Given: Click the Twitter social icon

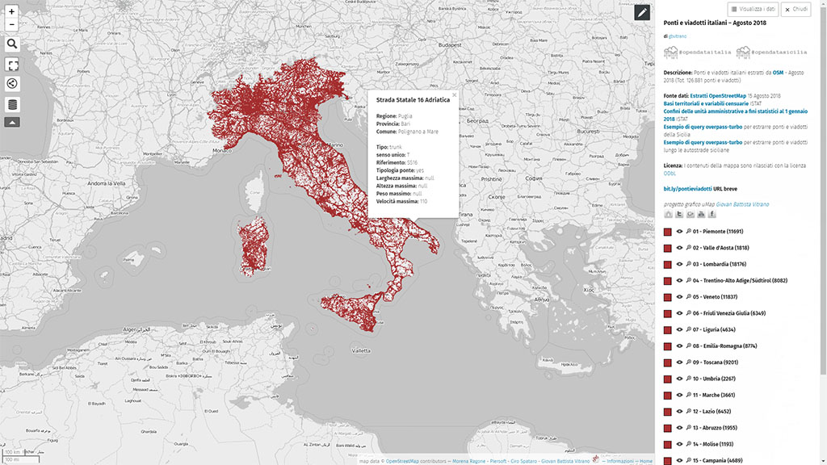Looking at the screenshot, I should pos(679,214).
